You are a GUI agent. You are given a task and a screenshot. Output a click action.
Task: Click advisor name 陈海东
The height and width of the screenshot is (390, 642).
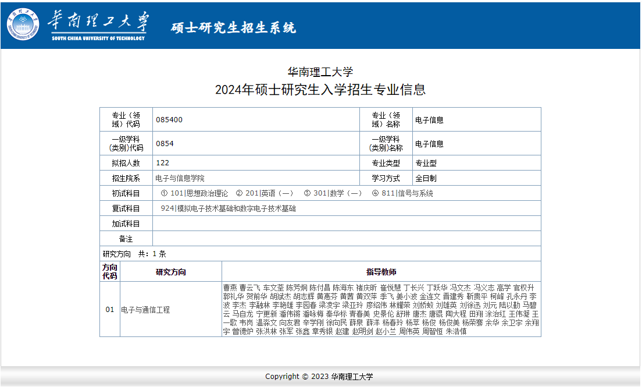pyautogui.click(x=343, y=288)
